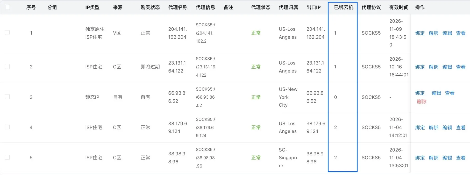Image resolution: width=470 pixels, height=175 pixels.
Task: Click the 操作 column header
Action: click(420, 7)
